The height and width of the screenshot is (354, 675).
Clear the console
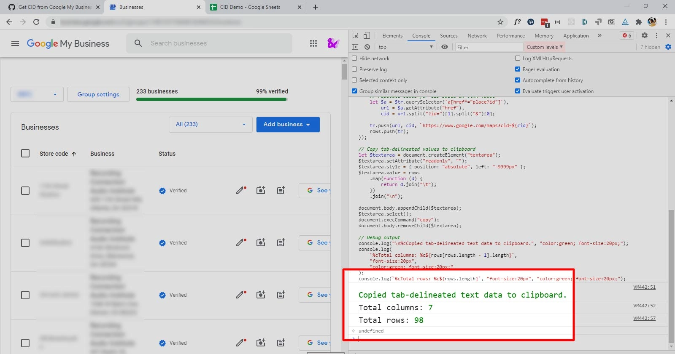coord(367,47)
